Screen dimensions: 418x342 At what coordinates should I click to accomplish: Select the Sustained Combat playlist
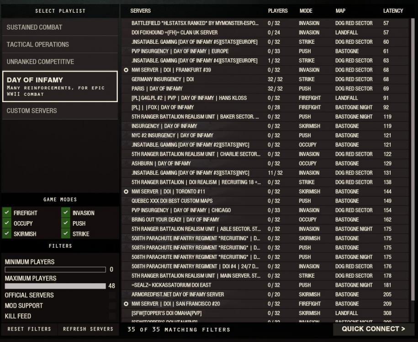[60, 27]
